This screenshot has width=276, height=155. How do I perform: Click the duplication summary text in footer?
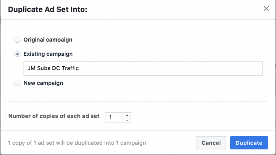pos(77,143)
